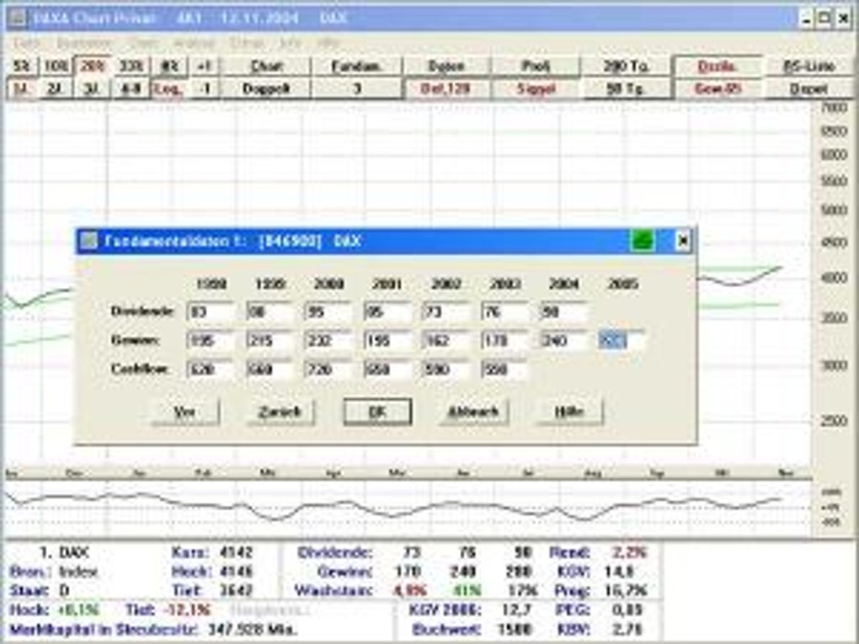Select the 10R toolbar button

coord(56,67)
